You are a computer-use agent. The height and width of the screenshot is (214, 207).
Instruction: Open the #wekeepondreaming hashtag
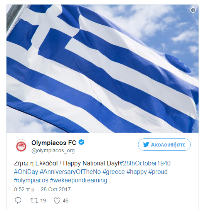(x=79, y=180)
